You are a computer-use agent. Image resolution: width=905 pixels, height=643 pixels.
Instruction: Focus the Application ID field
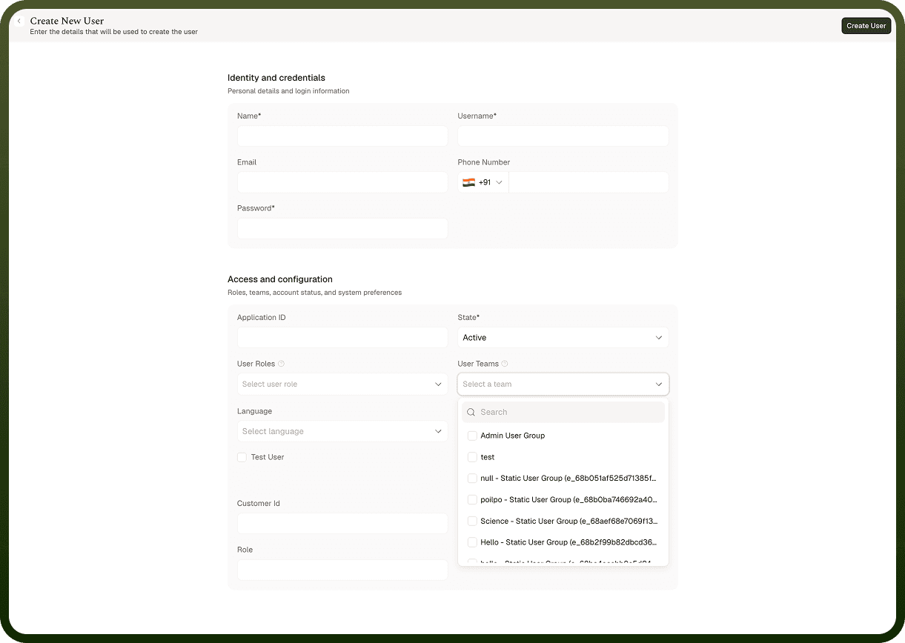(x=342, y=338)
